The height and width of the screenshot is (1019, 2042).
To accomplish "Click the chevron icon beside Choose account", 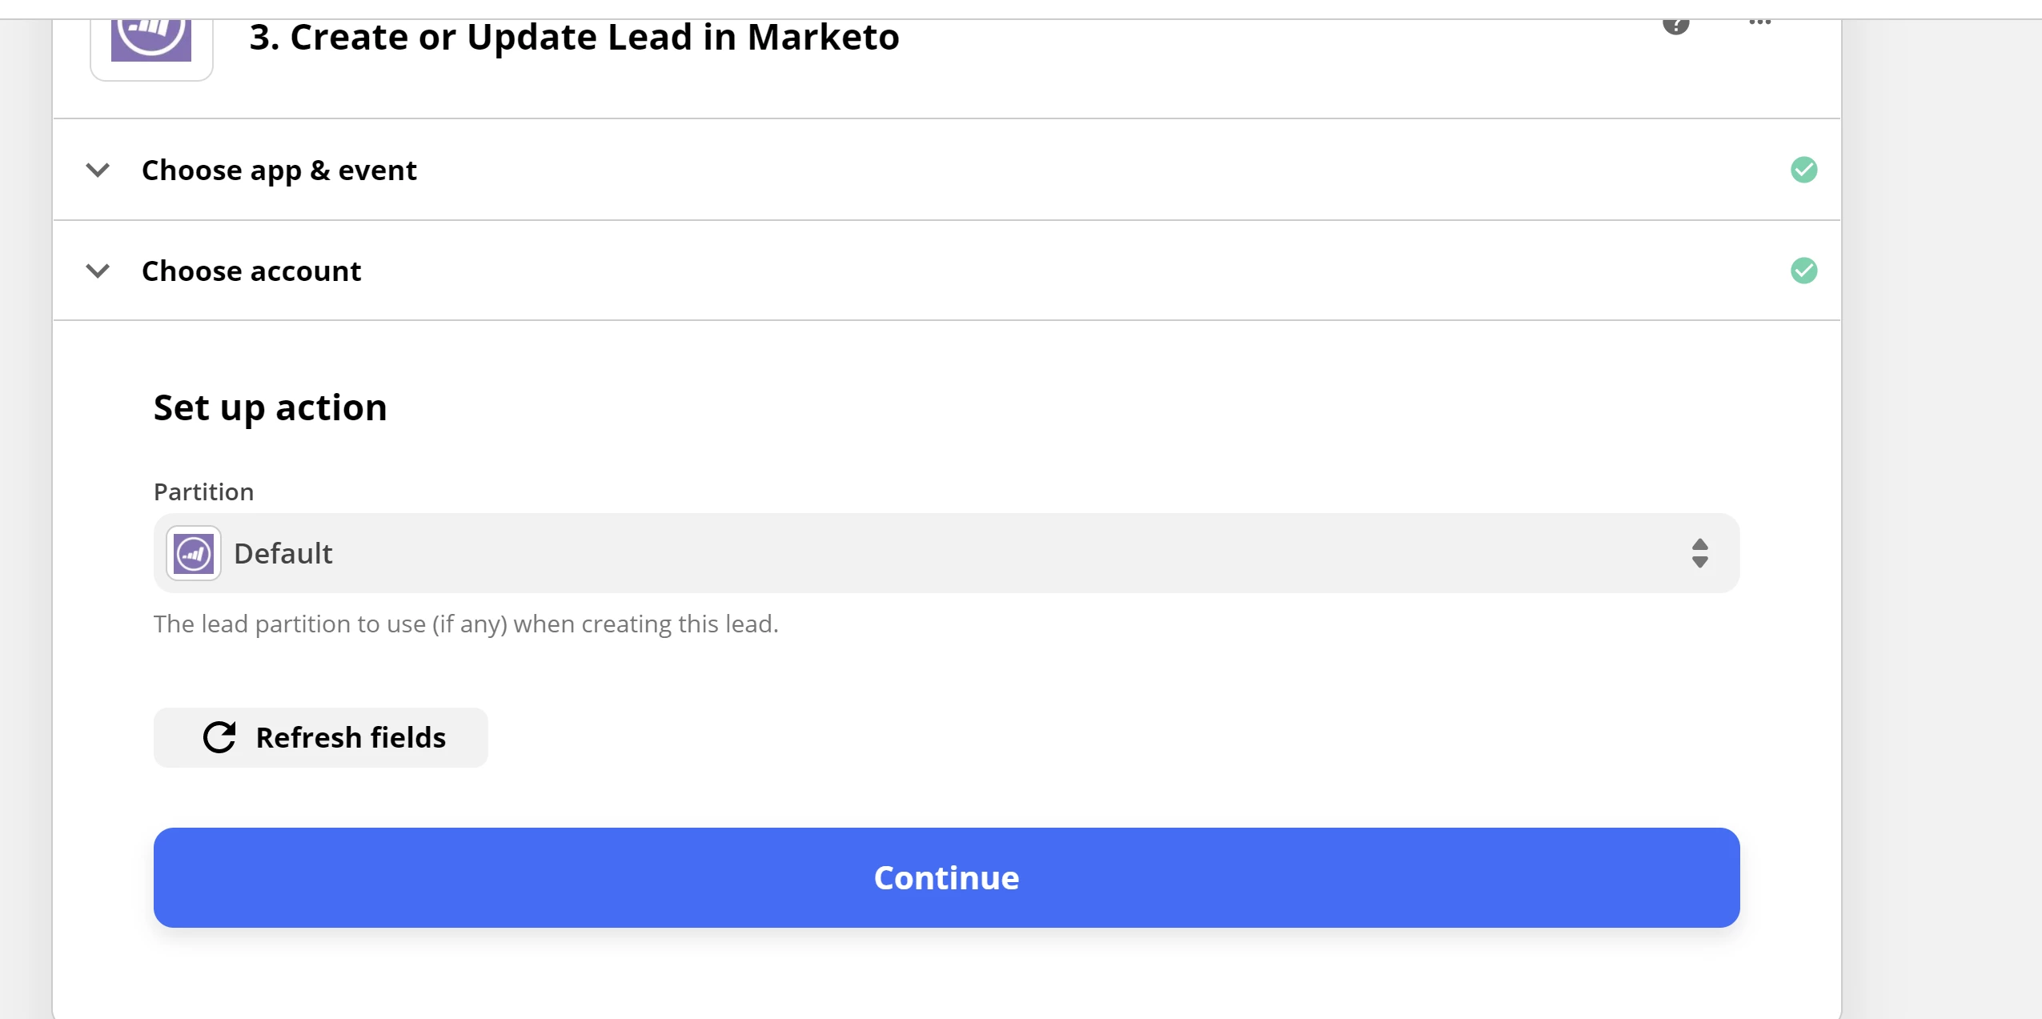I will (x=99, y=271).
